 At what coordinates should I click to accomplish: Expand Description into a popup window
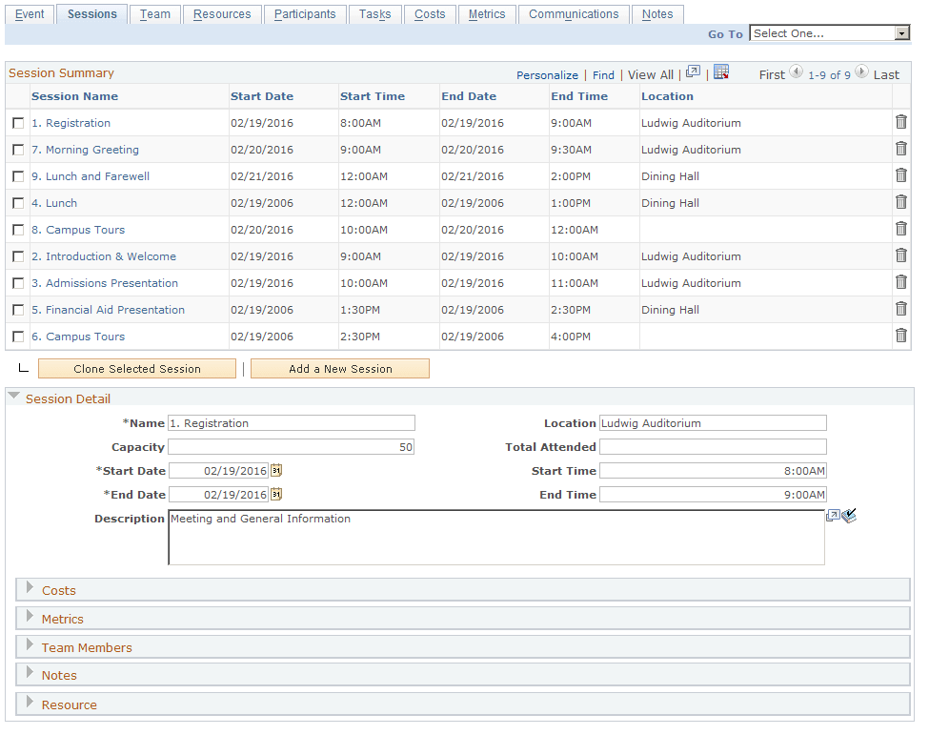pyautogui.click(x=833, y=515)
